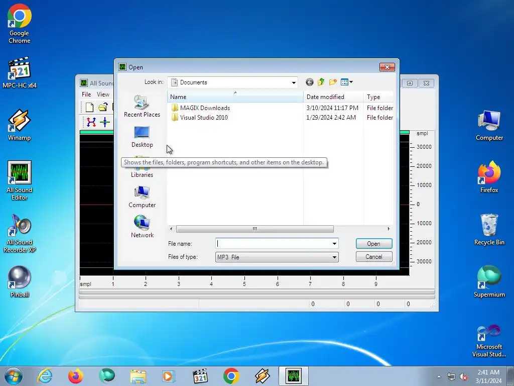
Task: Sort by the Type column header
Action: 378,97
